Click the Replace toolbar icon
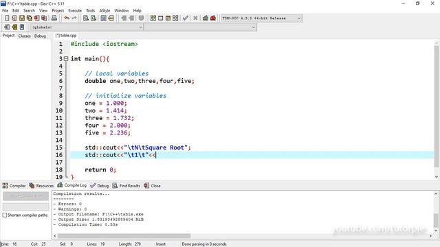Image resolution: width=440 pixels, height=247 pixels. (x=93, y=19)
